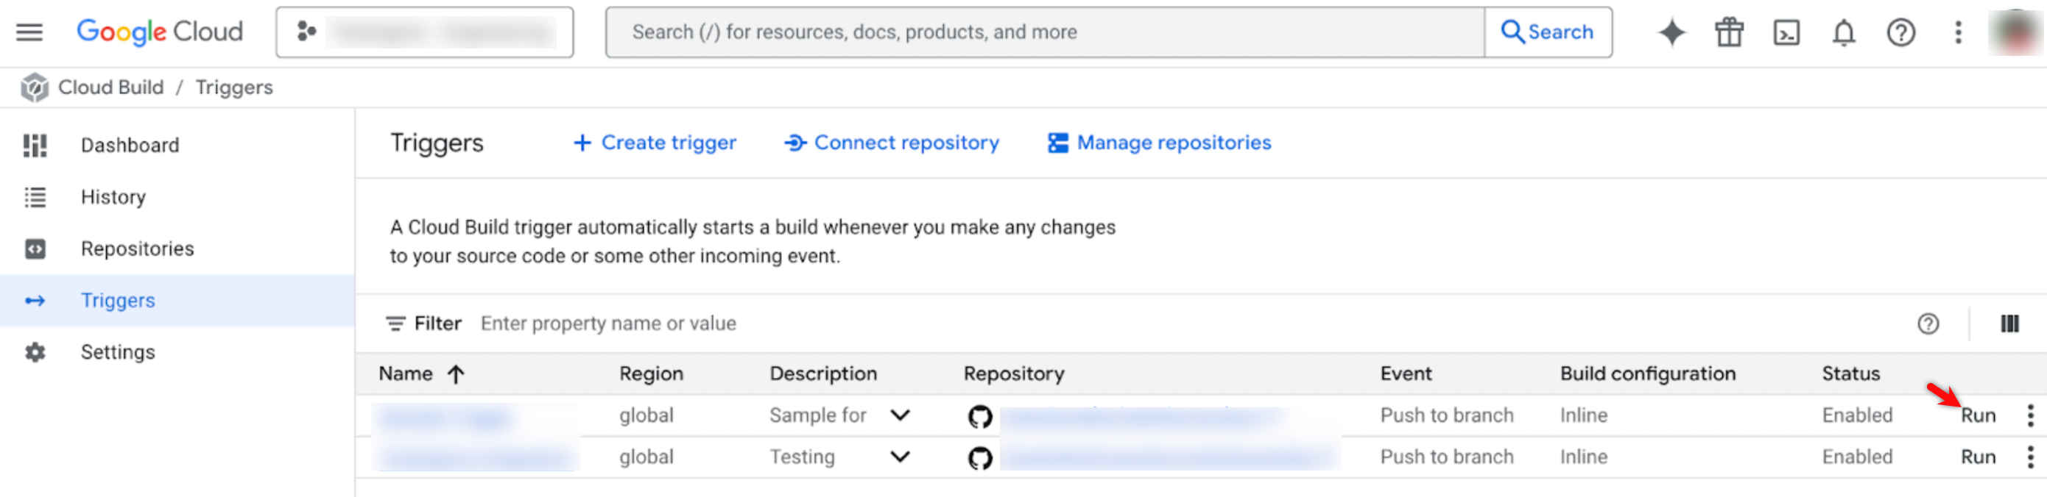Open the notifications bell

[x=1844, y=32]
